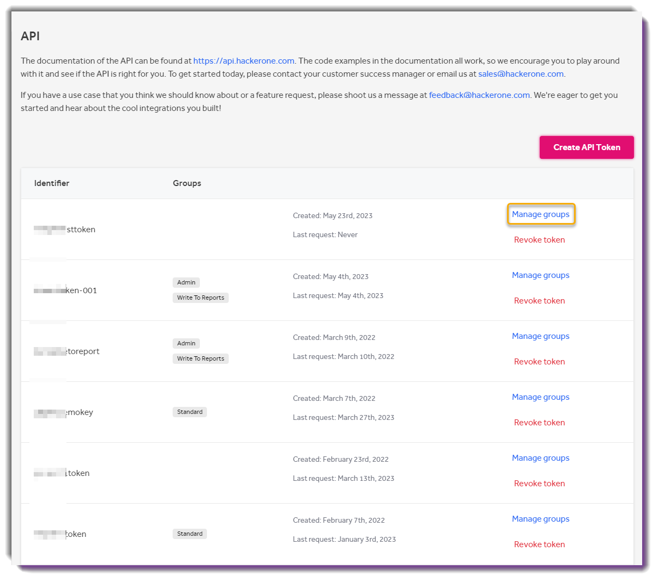Revoke the token created February 7th, 2022

tap(540, 544)
